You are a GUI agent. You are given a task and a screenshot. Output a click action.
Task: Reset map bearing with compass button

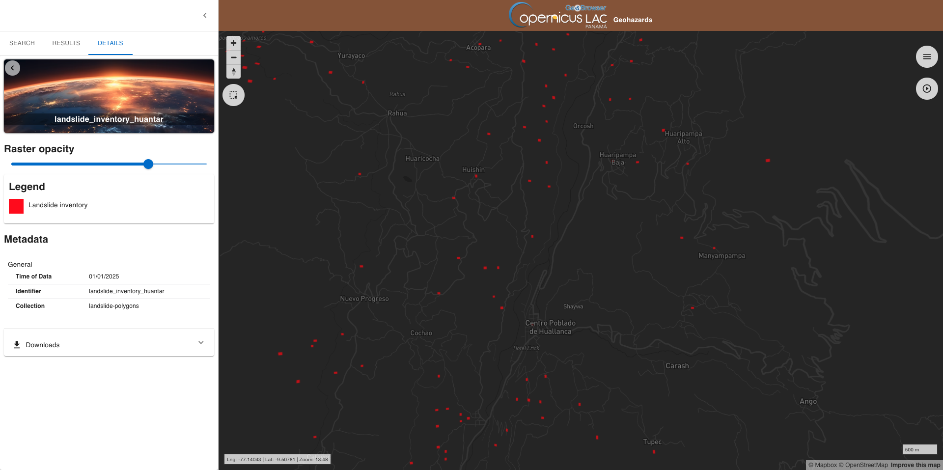233,72
